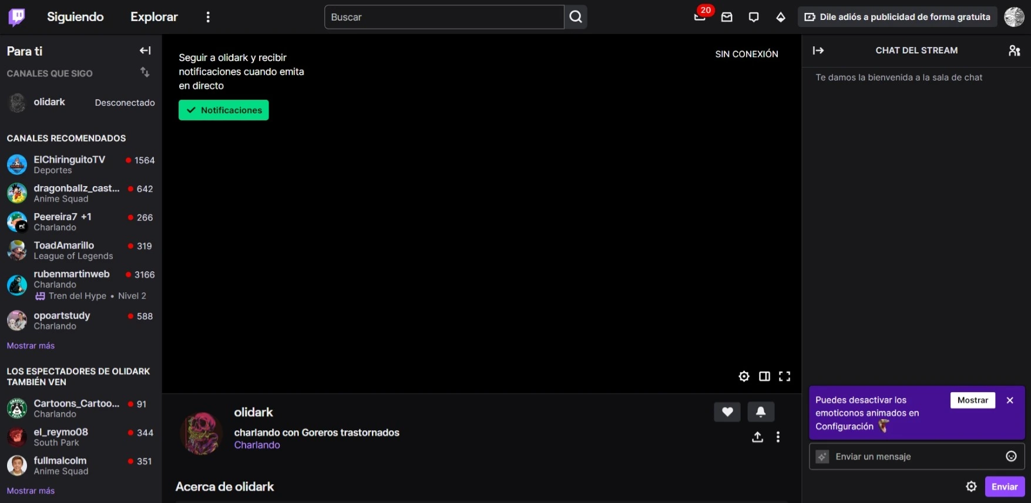Viewport: 1031px width, 503px height.
Task: Click the ToadAmarillo avatar icon
Action: tap(17, 251)
